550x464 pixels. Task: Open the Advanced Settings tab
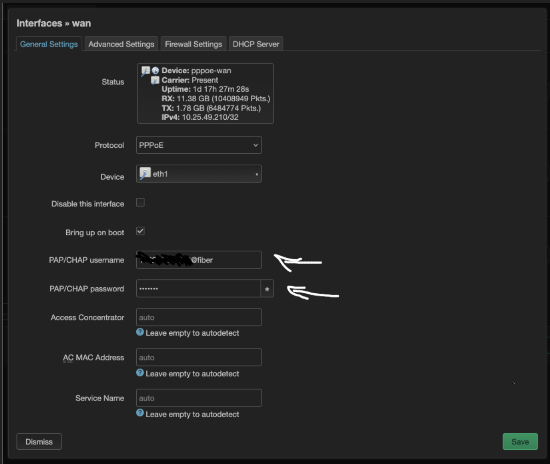[x=122, y=44]
